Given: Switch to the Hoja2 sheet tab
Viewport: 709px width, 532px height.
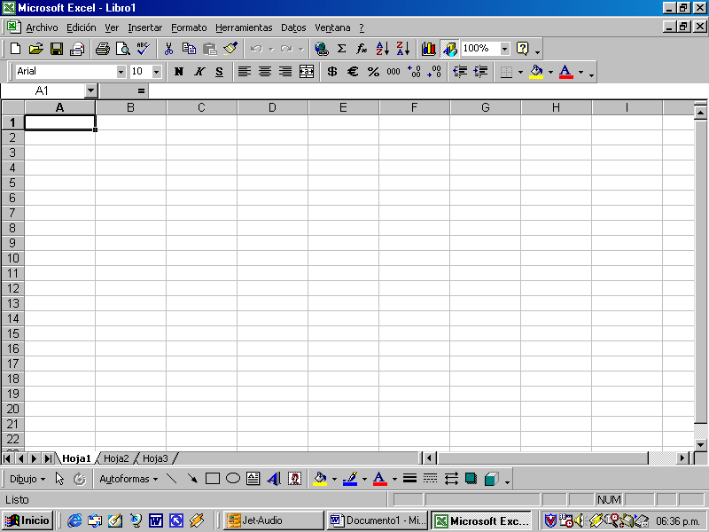Looking at the screenshot, I should click(114, 458).
